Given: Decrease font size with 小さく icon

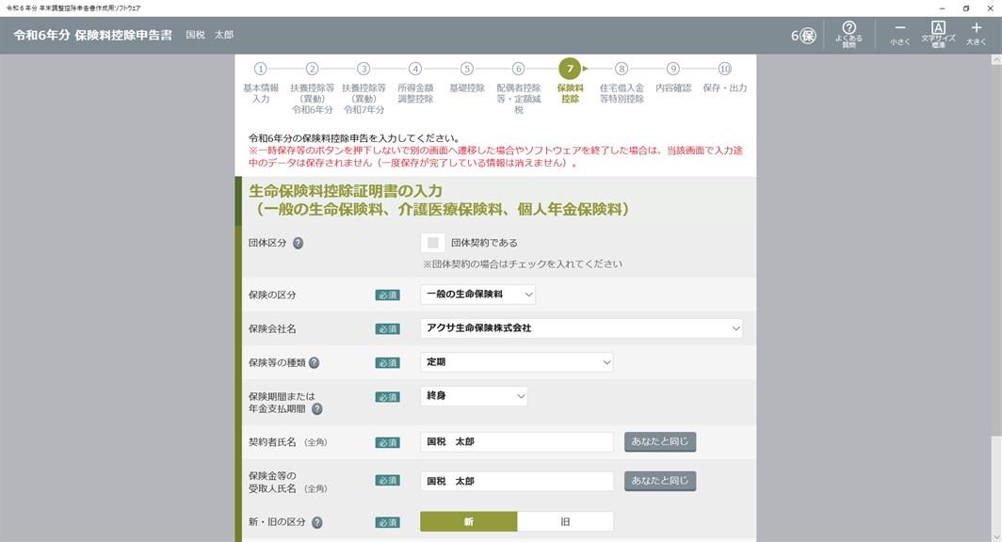Looking at the screenshot, I should 899,35.
